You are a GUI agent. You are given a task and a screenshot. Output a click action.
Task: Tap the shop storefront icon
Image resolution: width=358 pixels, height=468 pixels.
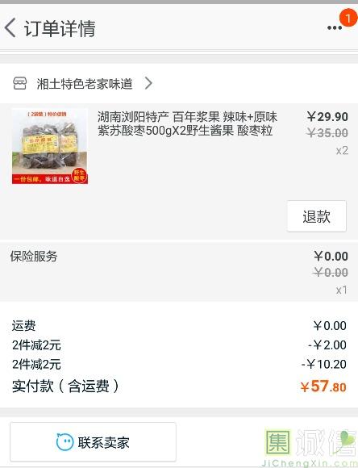pos(19,83)
